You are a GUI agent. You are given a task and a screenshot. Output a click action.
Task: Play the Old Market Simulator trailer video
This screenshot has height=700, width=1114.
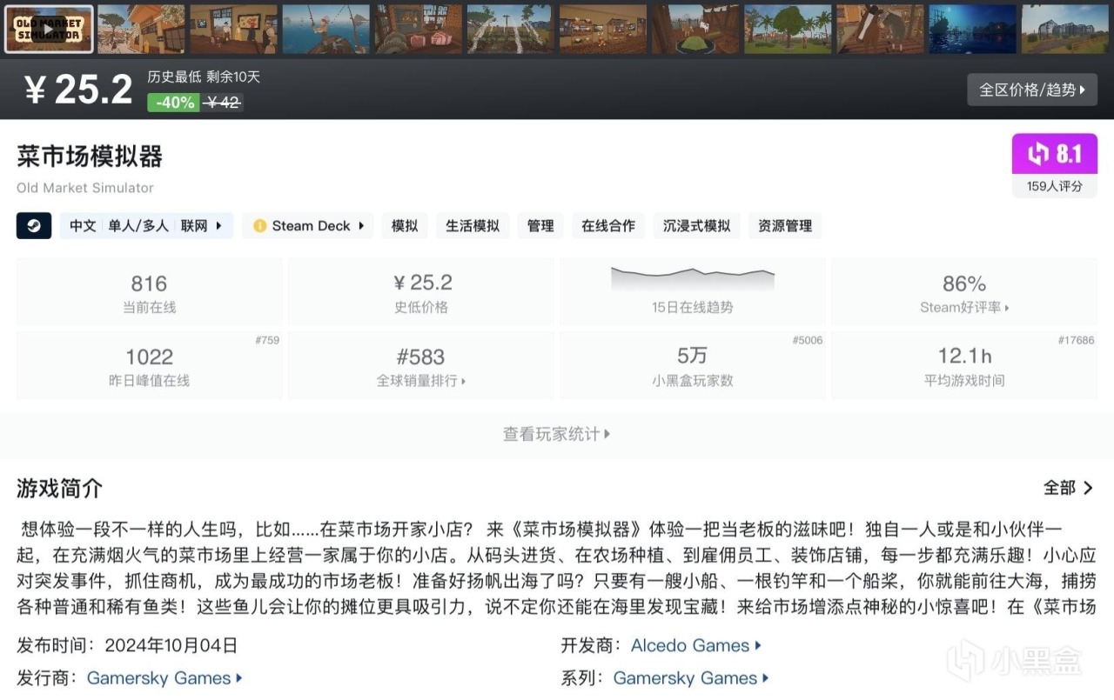pos(49,29)
